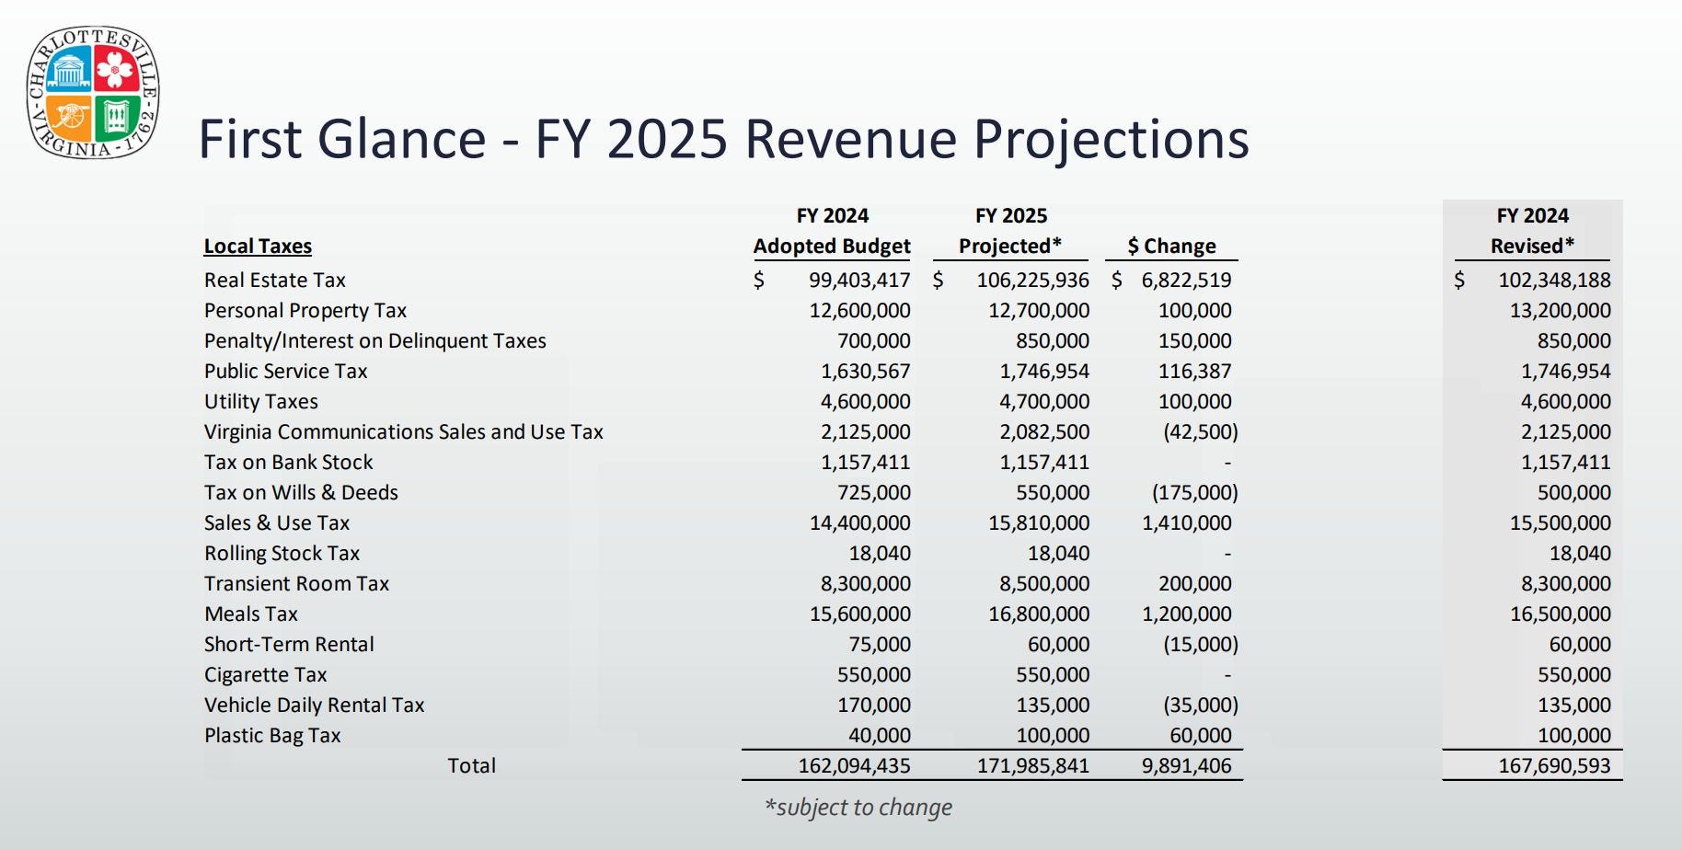Click the Utility Taxes projected value 4,700,000
Viewport: 1682px width, 849px height.
1044,401
